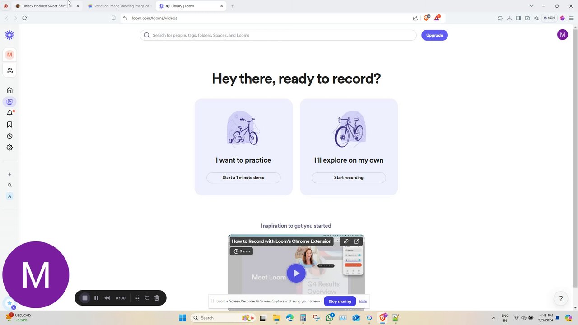Screen dimensions: 578x325
Task: Open the Watch Later bookmark icon
Action: (x=9, y=125)
